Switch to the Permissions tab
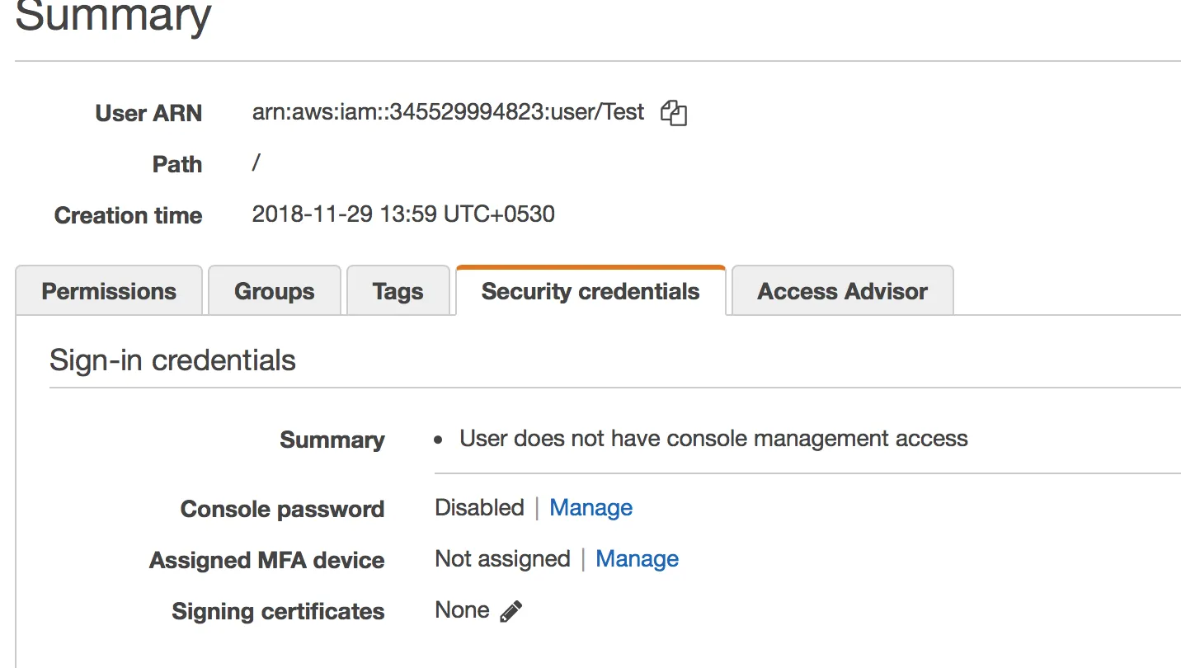Viewport: 1181px width, 668px height. [109, 291]
